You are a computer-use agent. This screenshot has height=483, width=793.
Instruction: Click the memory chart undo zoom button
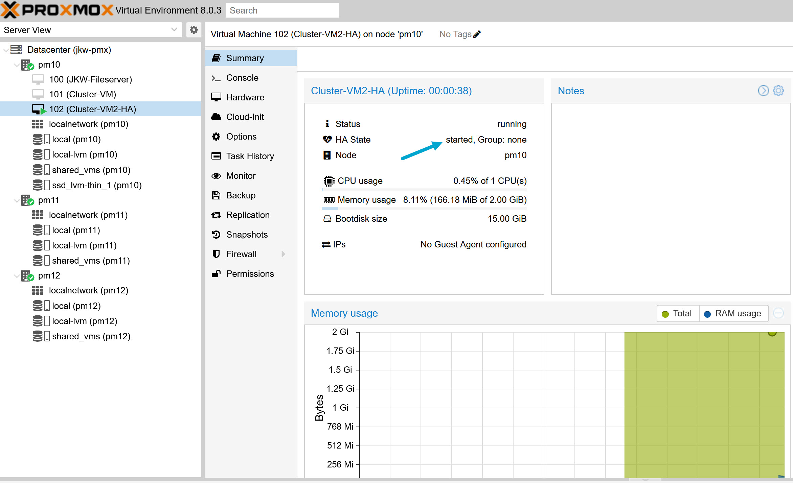coord(778,313)
